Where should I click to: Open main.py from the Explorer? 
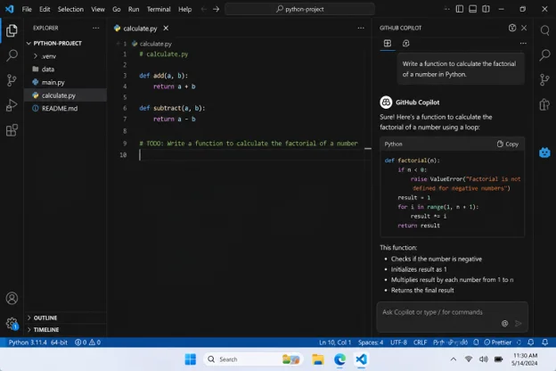[x=65, y=82]
